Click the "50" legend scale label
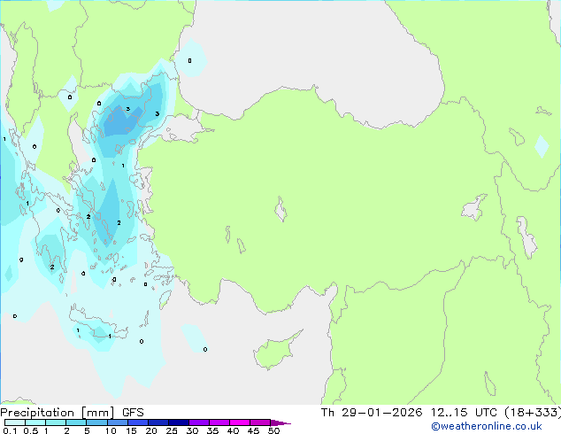 273,430
